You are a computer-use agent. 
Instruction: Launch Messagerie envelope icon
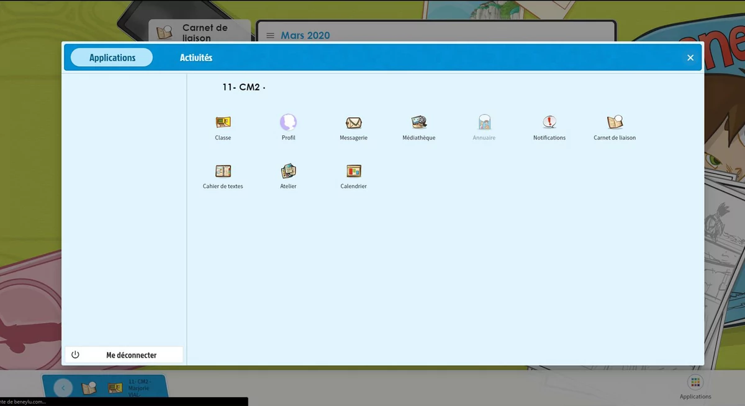coord(353,123)
